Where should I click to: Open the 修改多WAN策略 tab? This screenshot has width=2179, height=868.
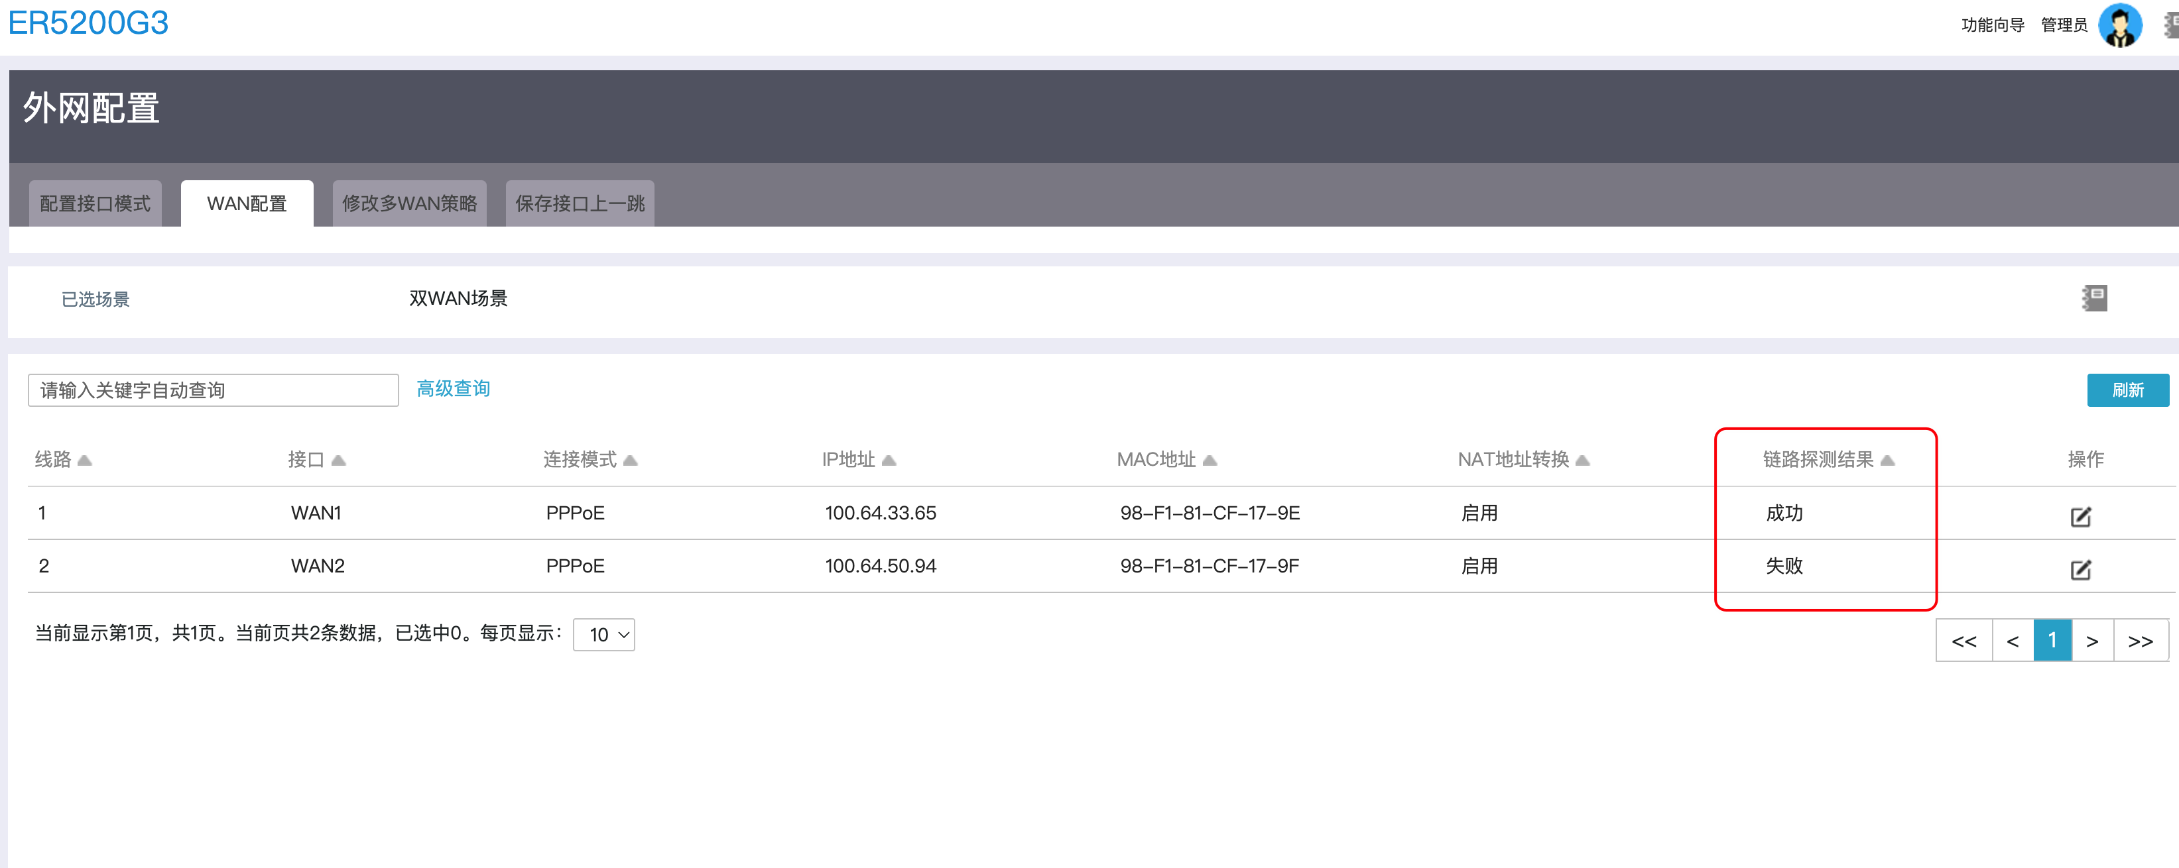[409, 203]
